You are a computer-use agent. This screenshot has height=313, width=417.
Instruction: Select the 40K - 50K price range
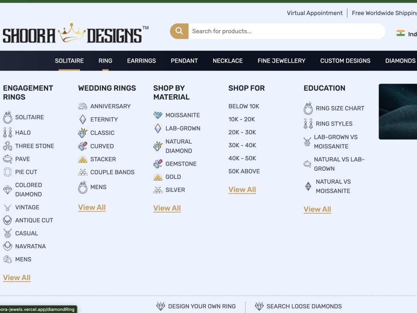tap(242, 158)
